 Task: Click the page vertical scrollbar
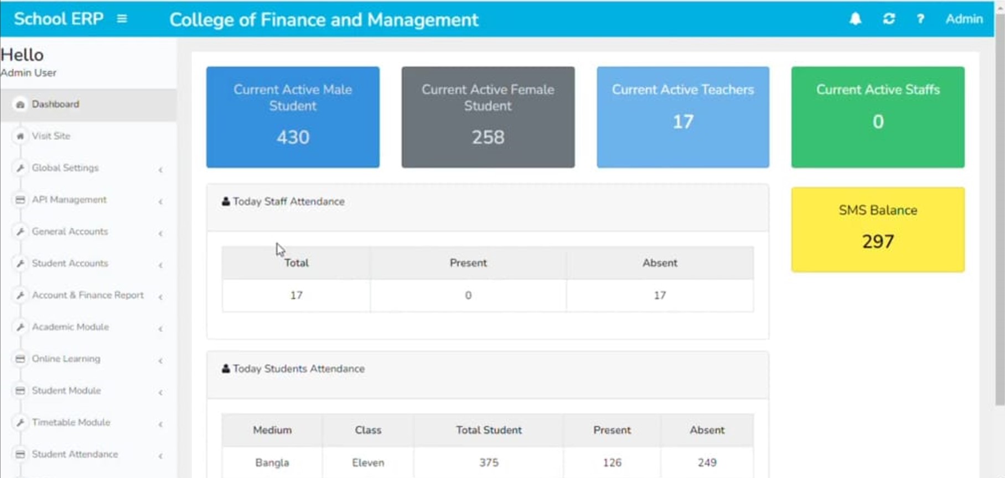click(x=999, y=221)
